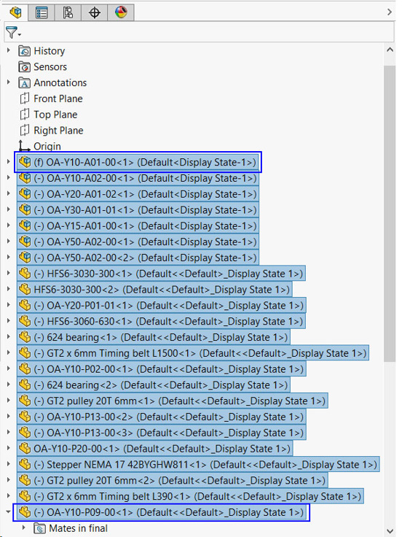402x537 pixels.
Task: Expand the manager tabs overflow arrow
Action: click(x=390, y=12)
